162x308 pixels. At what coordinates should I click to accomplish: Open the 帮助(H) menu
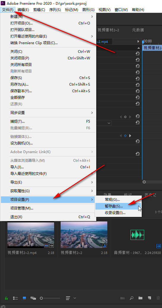[138, 10]
